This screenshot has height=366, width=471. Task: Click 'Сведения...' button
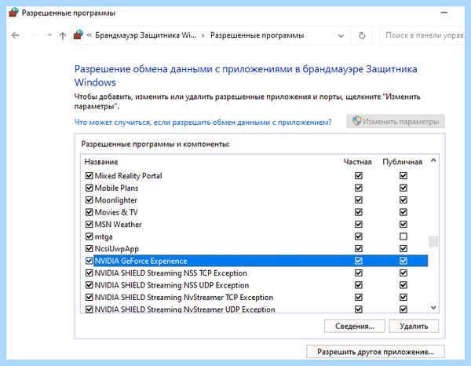point(355,326)
